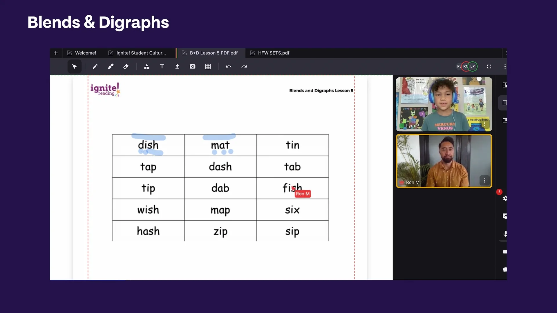Open Lyra P's tile options menu
The width and height of the screenshot is (557, 313).
click(484, 124)
